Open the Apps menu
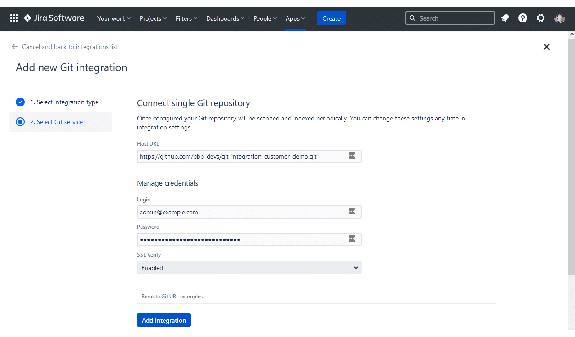 295,18
